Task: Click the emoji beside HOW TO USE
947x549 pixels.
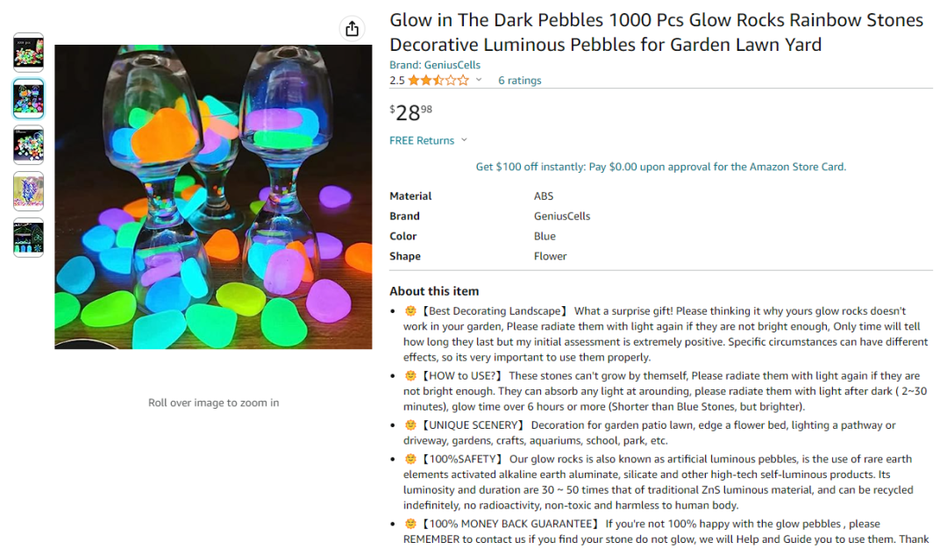Action: tap(410, 376)
